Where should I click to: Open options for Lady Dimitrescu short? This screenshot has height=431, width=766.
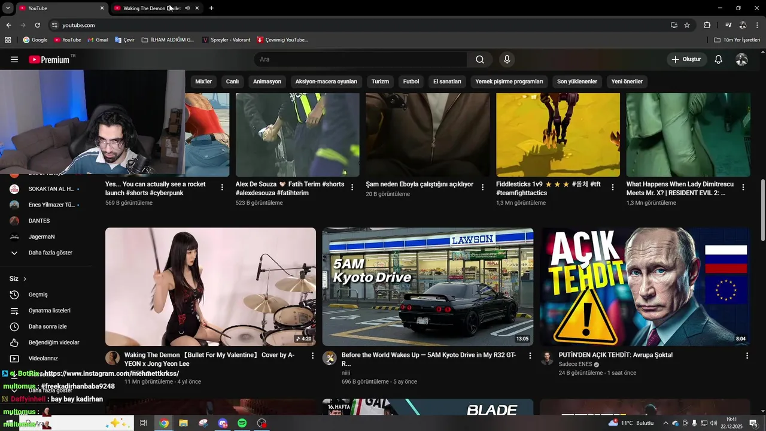point(743,187)
